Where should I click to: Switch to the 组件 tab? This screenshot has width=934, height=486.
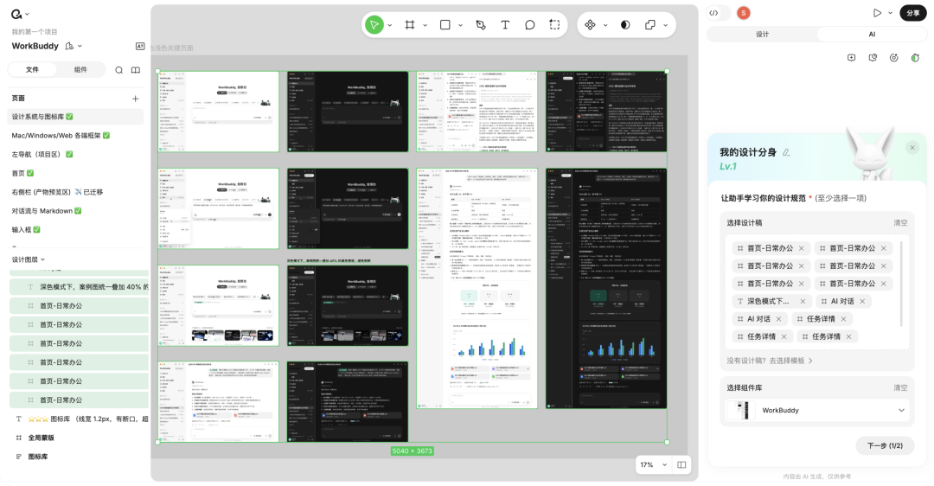tap(80, 70)
